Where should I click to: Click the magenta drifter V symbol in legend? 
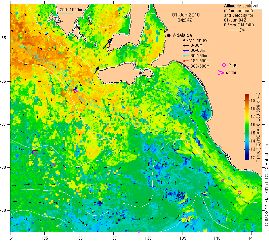pos(221,73)
